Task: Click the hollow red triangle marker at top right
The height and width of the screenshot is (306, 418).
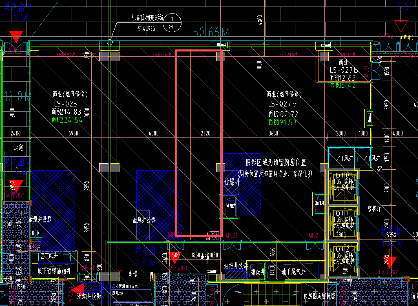Action: click(401, 27)
